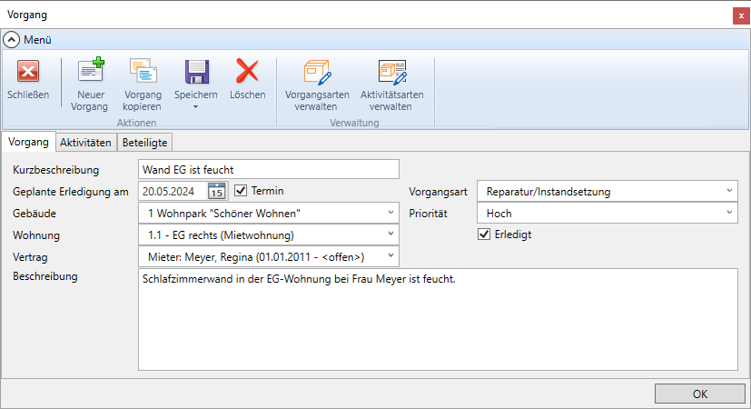Switch to the Beteiligte tab

(x=144, y=142)
